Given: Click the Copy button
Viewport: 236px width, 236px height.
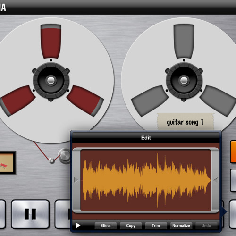Looking at the screenshot, I should click(x=131, y=226).
